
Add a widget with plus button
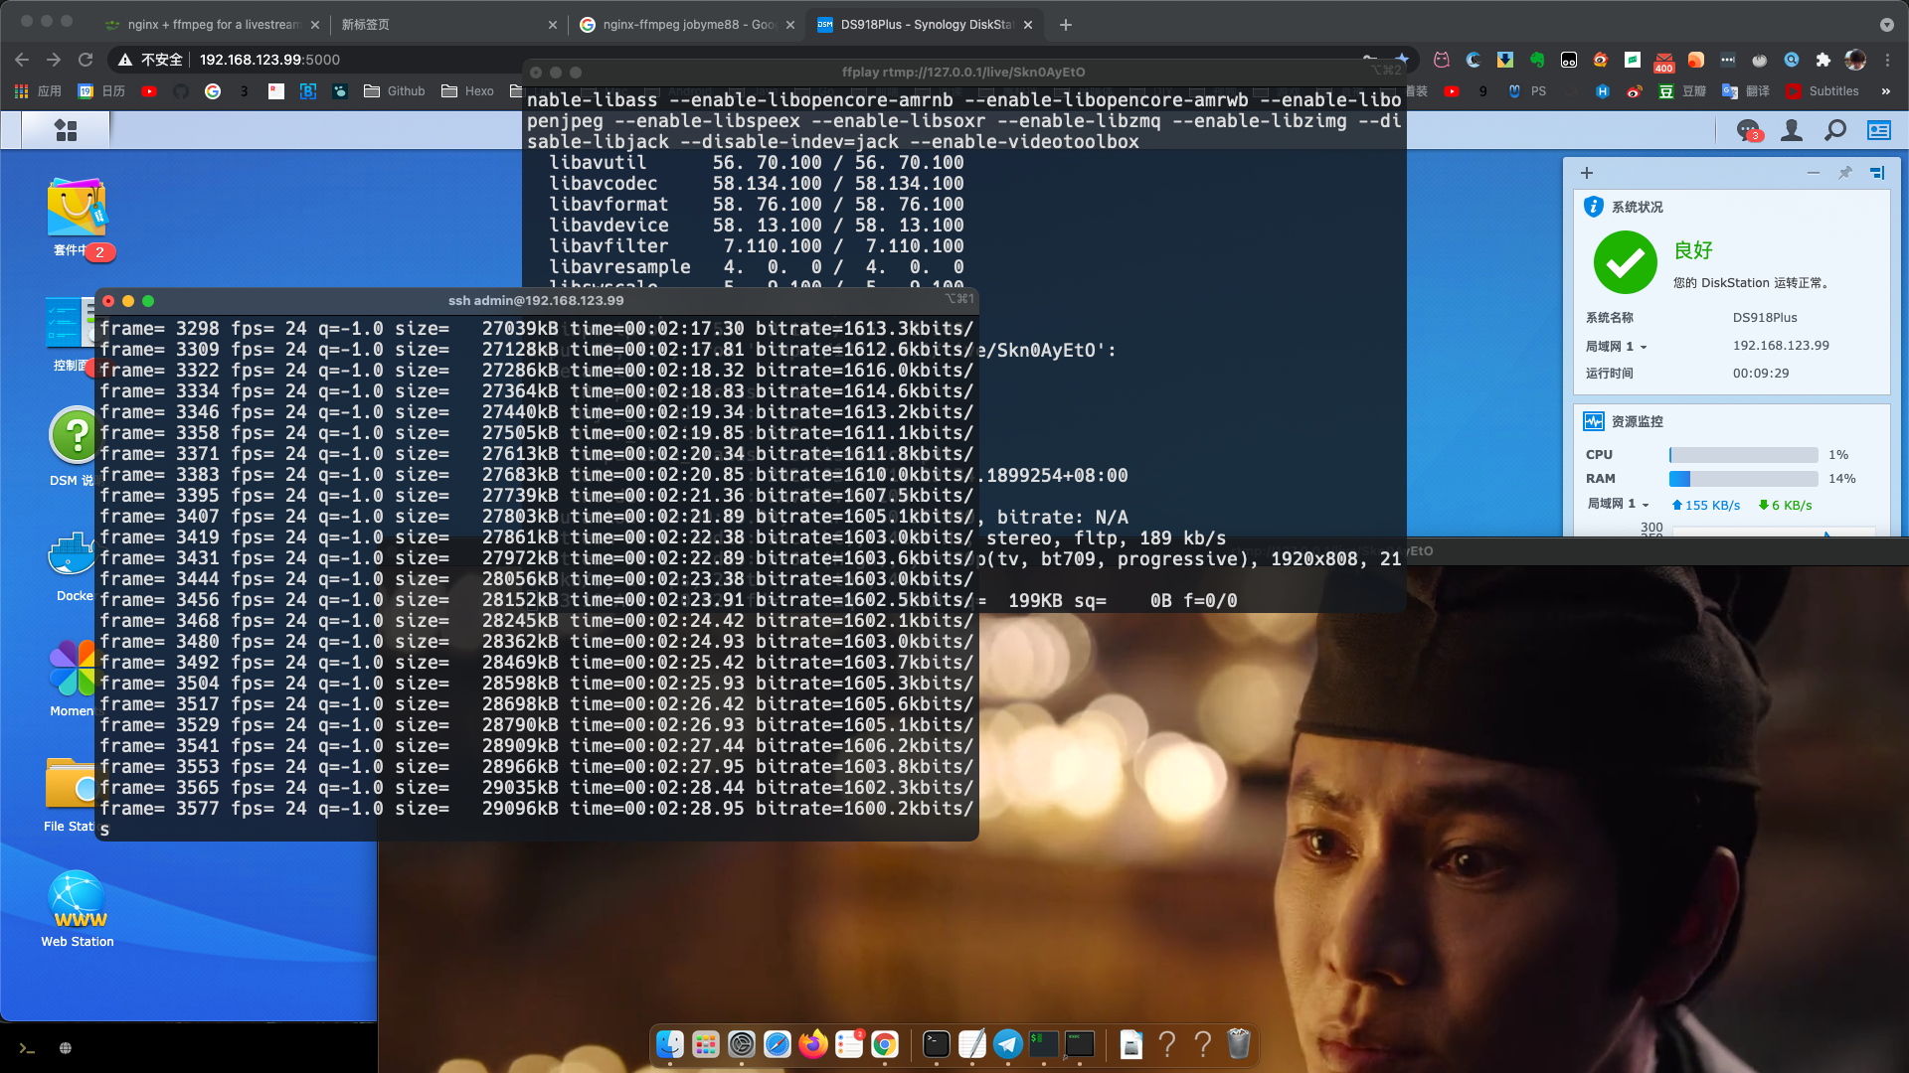(1587, 173)
